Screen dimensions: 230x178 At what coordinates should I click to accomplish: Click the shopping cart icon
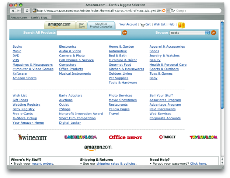[x=142, y=25]
